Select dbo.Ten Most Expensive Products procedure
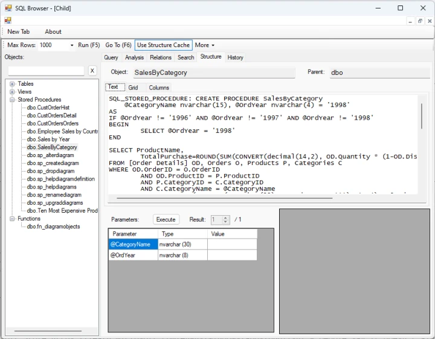The image size is (435, 339). click(x=62, y=211)
